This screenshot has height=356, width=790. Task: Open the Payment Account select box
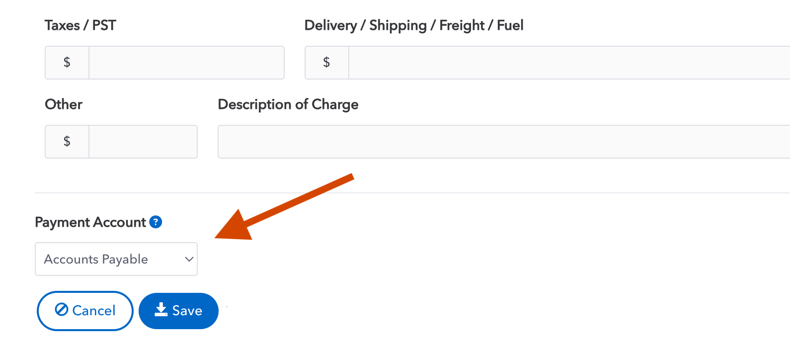tap(109, 259)
